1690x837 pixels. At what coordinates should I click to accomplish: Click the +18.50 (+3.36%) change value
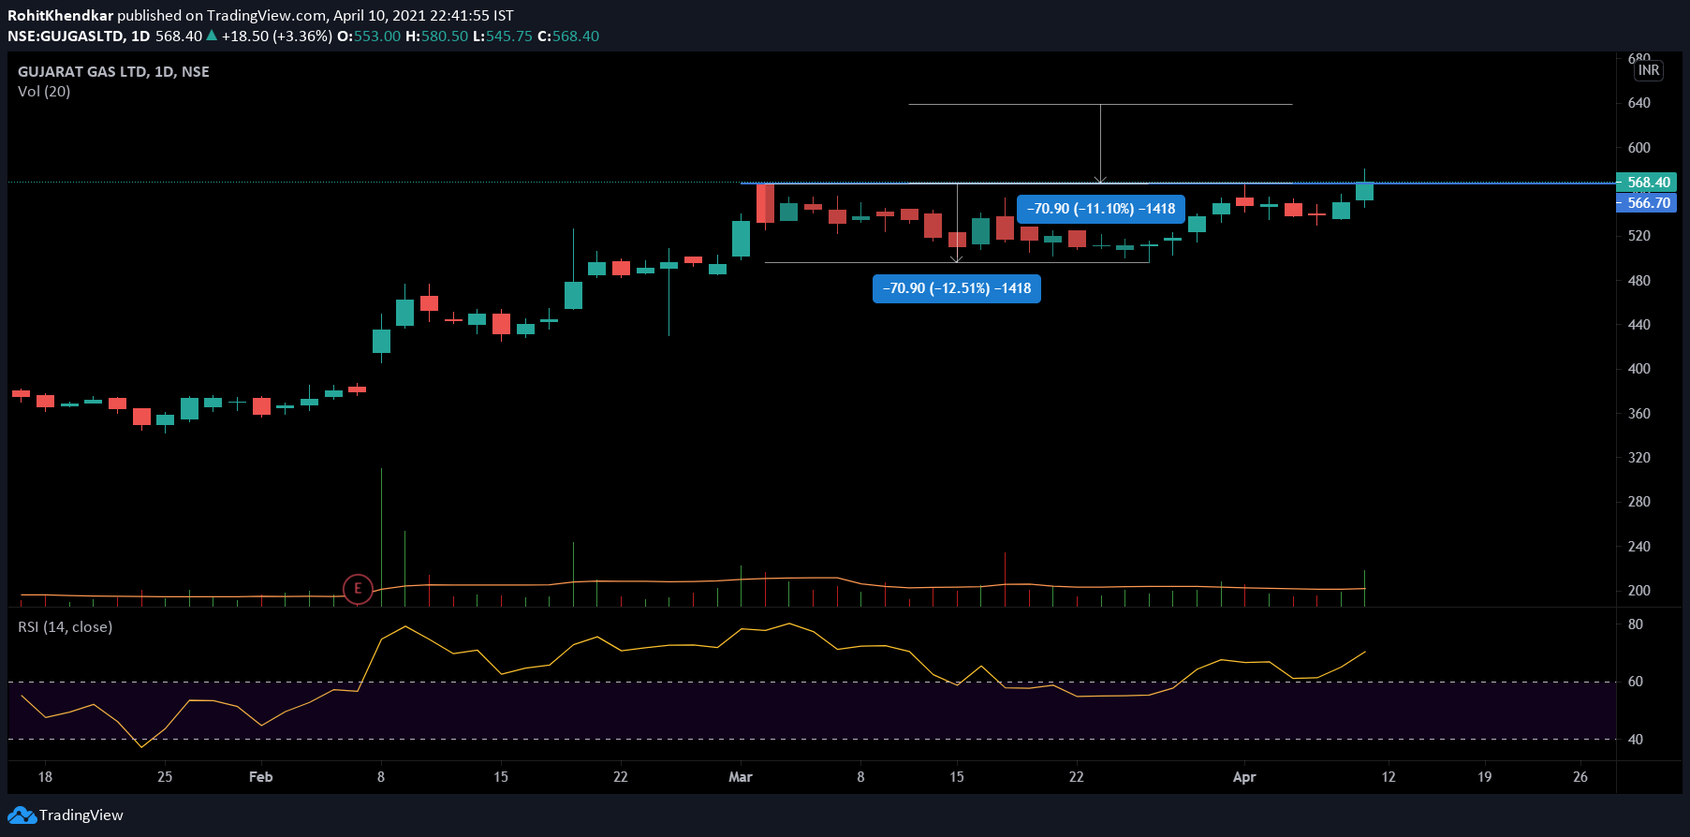coord(276,37)
